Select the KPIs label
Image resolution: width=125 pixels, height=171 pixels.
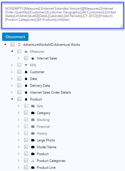[33, 65]
